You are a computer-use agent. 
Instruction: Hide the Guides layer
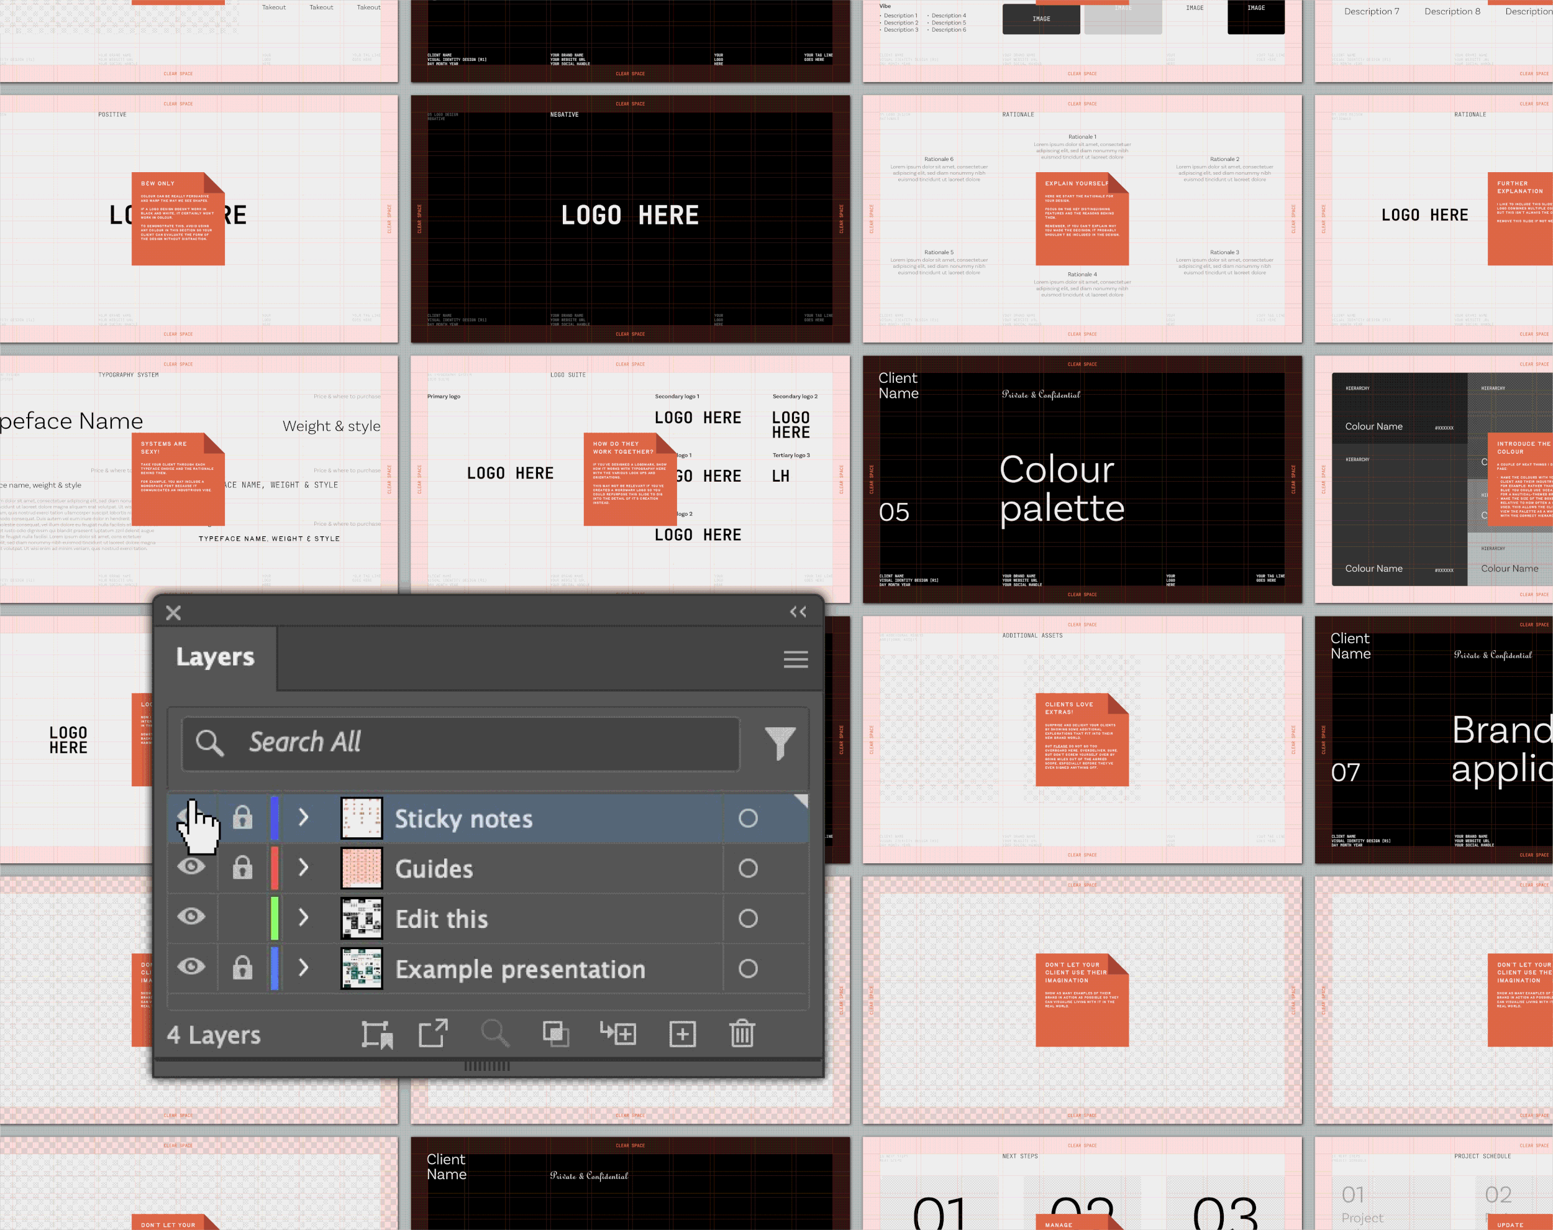(x=191, y=867)
